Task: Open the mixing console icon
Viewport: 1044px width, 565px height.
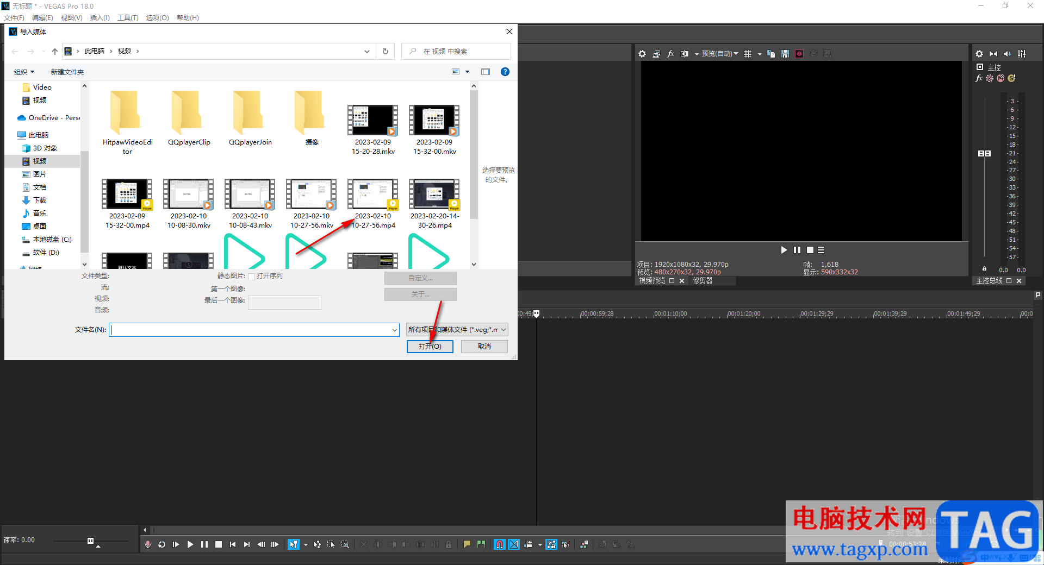Action: coord(1022,54)
